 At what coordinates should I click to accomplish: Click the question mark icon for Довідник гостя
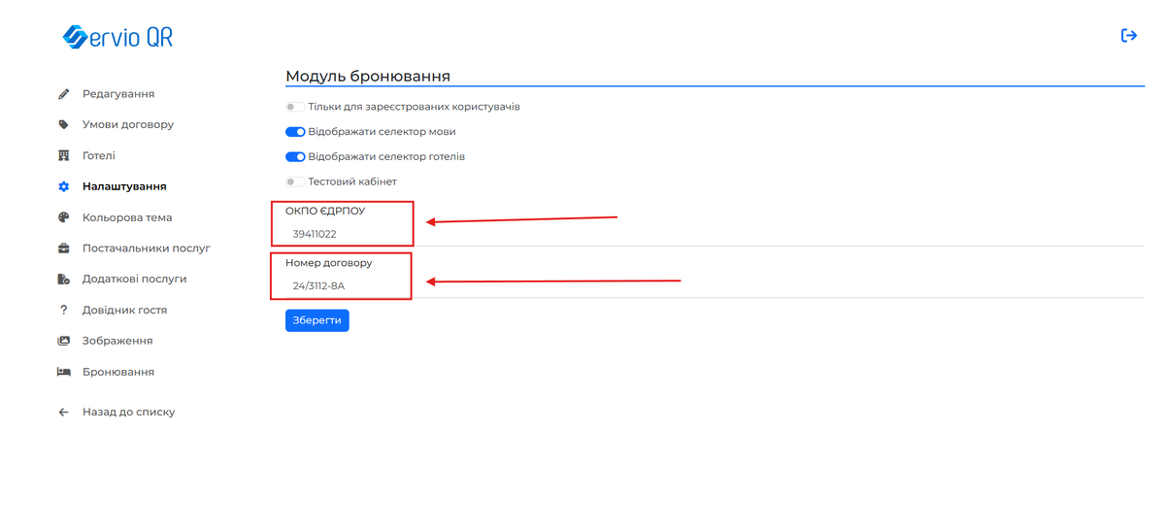[64, 310]
